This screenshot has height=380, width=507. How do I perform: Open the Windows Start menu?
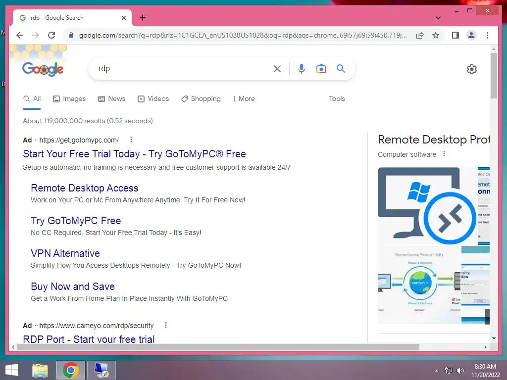[12, 370]
